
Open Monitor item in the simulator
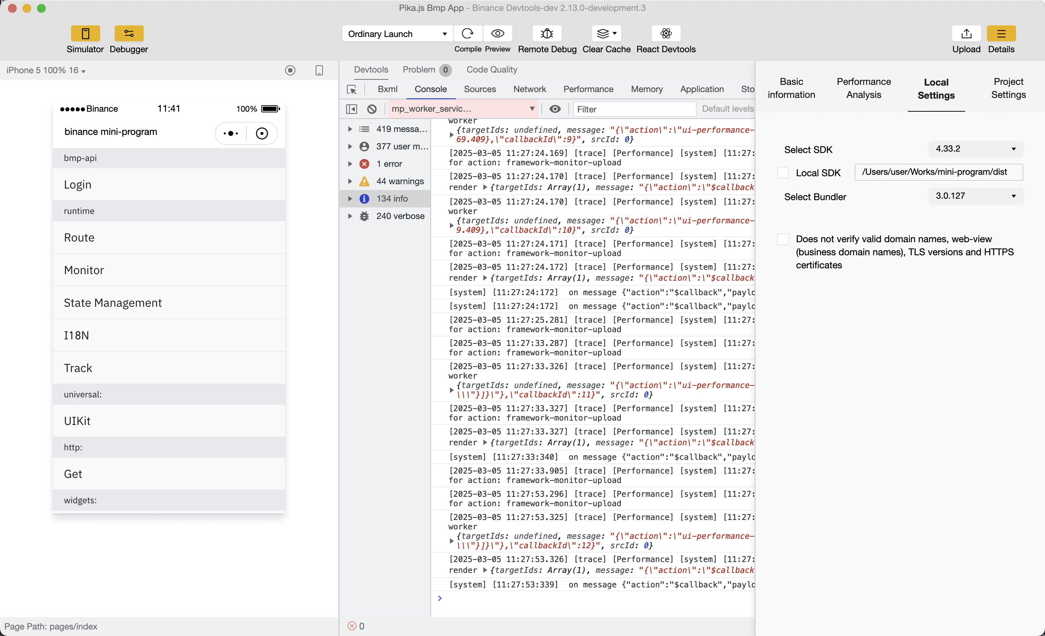(169, 270)
